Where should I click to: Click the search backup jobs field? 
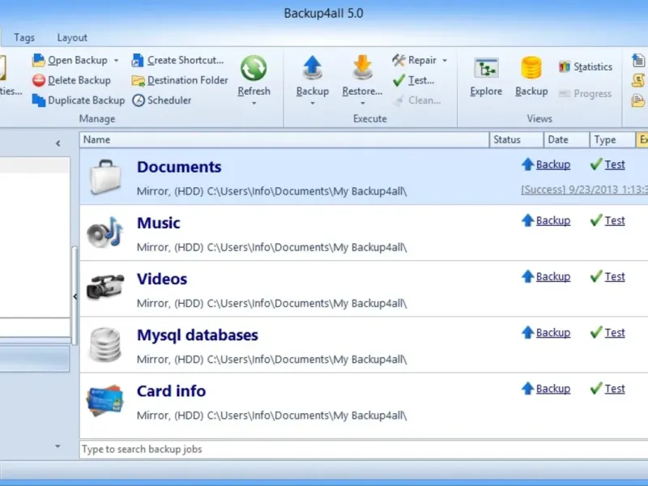[x=364, y=450]
